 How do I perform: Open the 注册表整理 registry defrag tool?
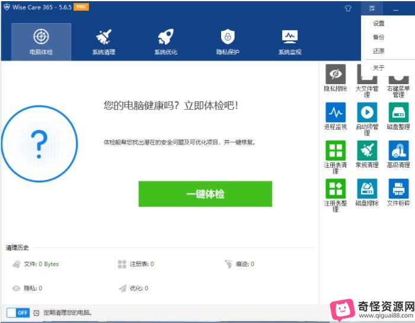click(x=336, y=189)
